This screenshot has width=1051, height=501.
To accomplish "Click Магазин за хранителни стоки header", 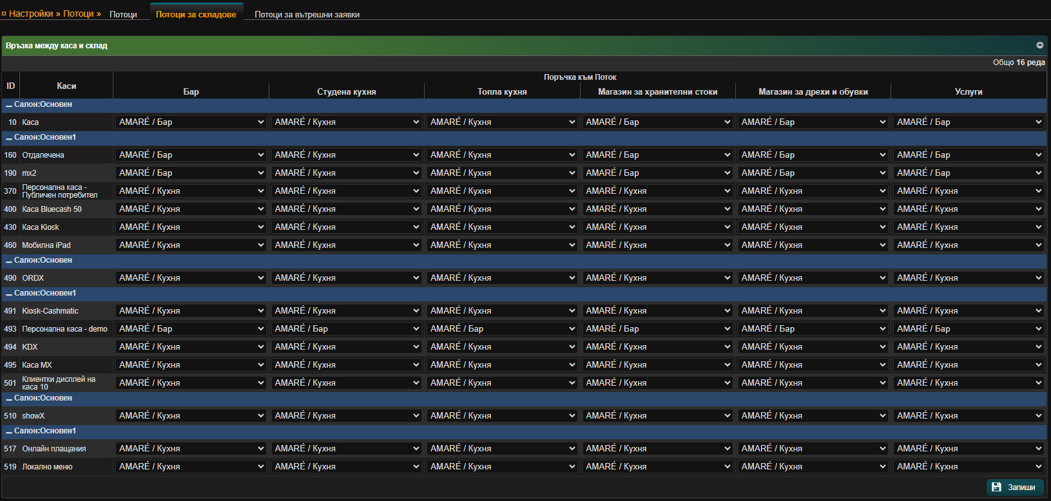I will click(658, 91).
